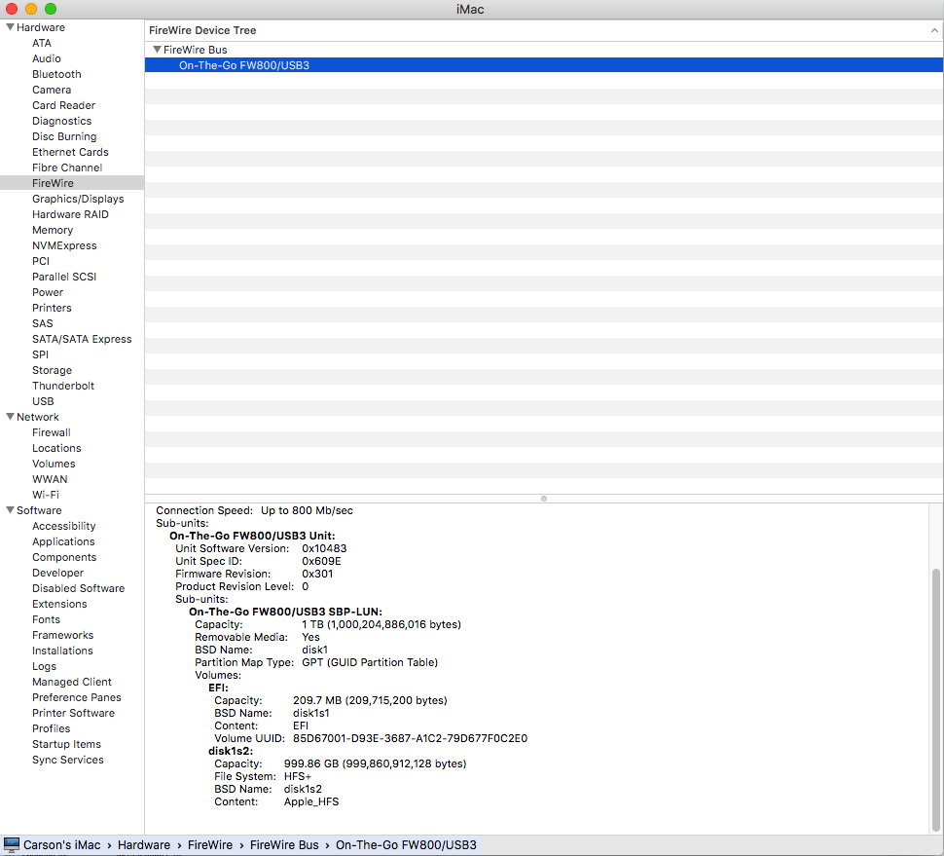Select Firewall under Network
Image resolution: width=944 pixels, height=856 pixels.
[52, 432]
